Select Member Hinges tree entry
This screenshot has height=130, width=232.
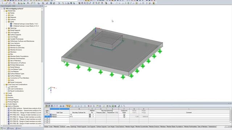[x=15, y=45]
